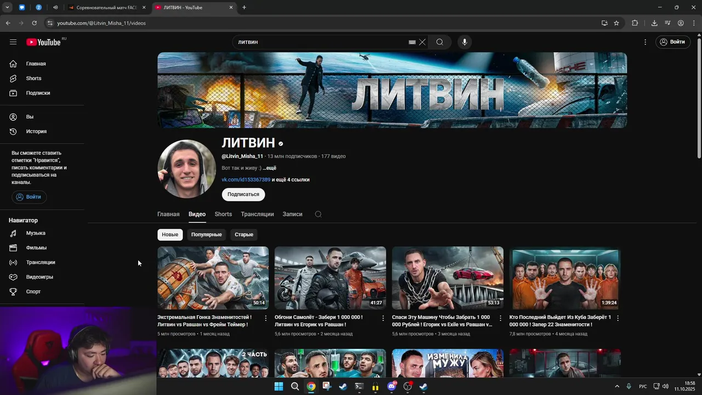Screen dimensions: 702x395
Task: Open vk.com/id153367389 link
Action: (x=246, y=180)
